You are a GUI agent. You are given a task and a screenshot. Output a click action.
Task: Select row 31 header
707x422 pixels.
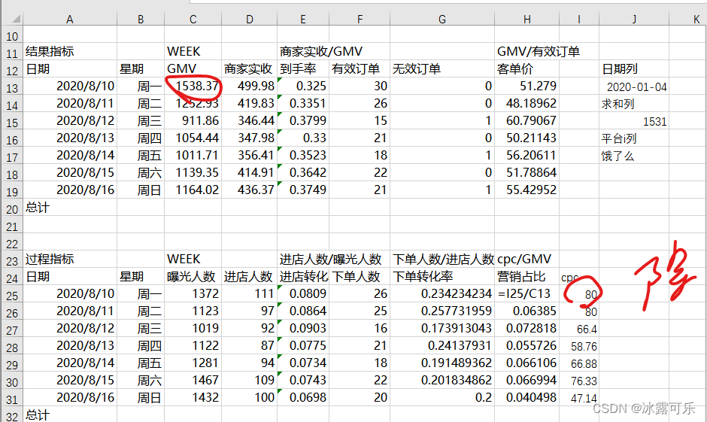pyautogui.click(x=12, y=399)
